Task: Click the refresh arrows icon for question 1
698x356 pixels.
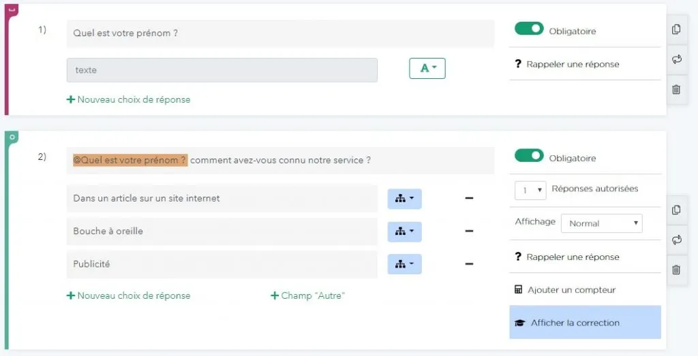Action: tap(676, 59)
